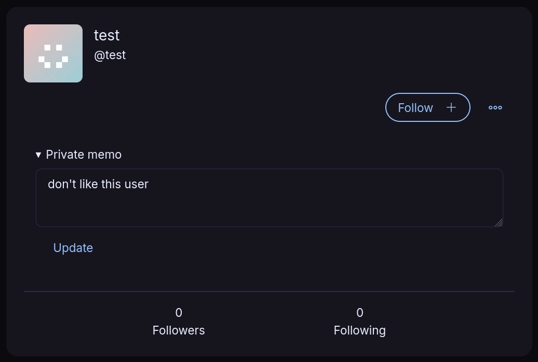
Task: Click the display name test
Action: coord(106,35)
